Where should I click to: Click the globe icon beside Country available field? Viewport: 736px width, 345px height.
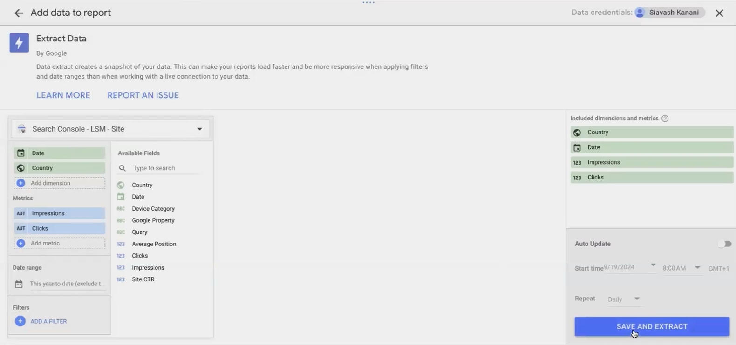click(x=121, y=185)
